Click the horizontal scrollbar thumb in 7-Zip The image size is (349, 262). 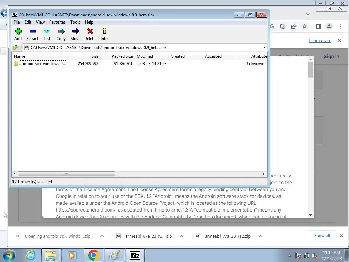pos(66,174)
